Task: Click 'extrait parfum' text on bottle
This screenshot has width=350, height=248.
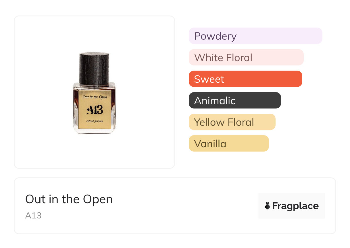Action: click(x=95, y=122)
